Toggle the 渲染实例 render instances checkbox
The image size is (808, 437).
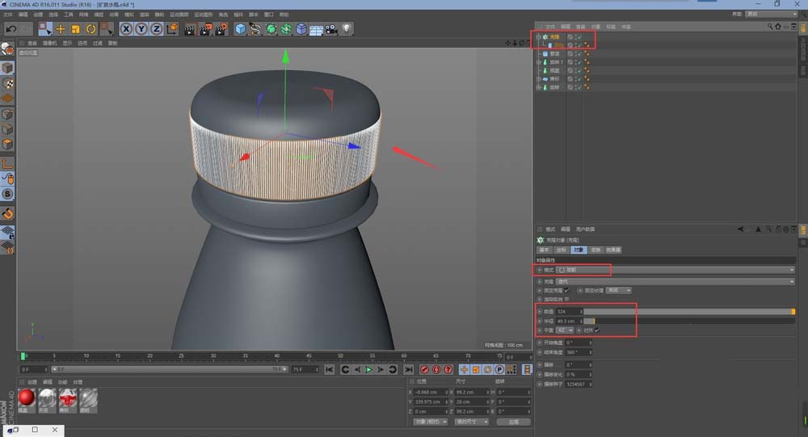(x=567, y=299)
